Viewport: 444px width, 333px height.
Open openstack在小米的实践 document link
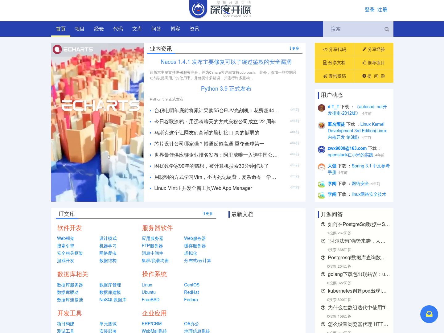click(350, 155)
